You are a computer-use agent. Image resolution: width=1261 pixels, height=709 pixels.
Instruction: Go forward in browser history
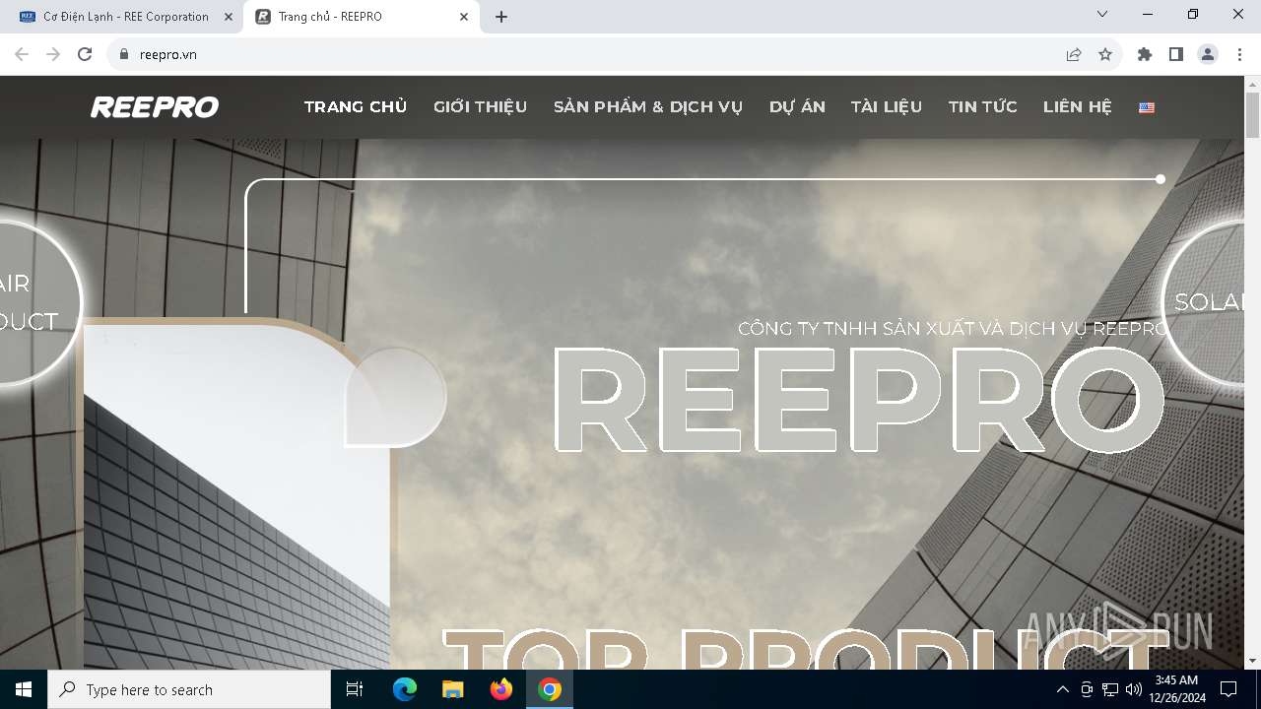[53, 54]
